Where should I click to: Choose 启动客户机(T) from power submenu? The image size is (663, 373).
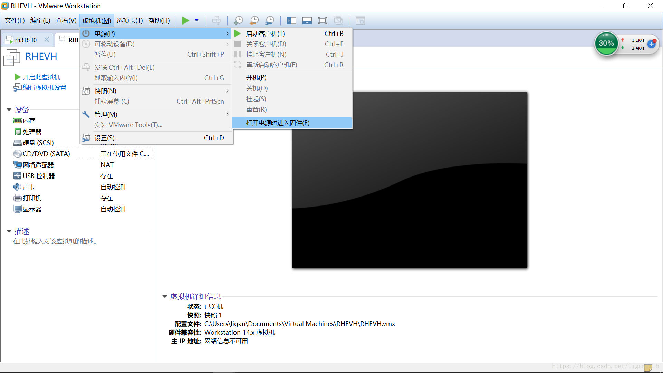click(x=292, y=34)
